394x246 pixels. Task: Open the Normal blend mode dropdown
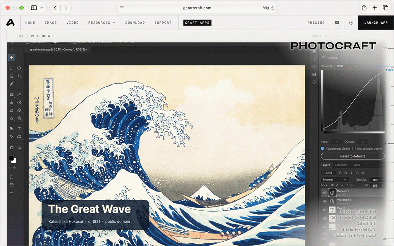click(335, 179)
